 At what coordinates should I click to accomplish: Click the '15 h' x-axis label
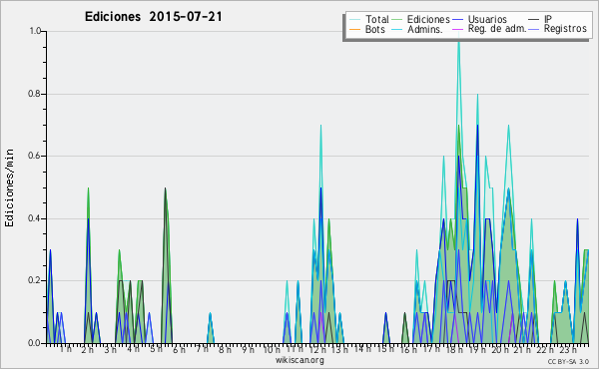[x=385, y=349]
